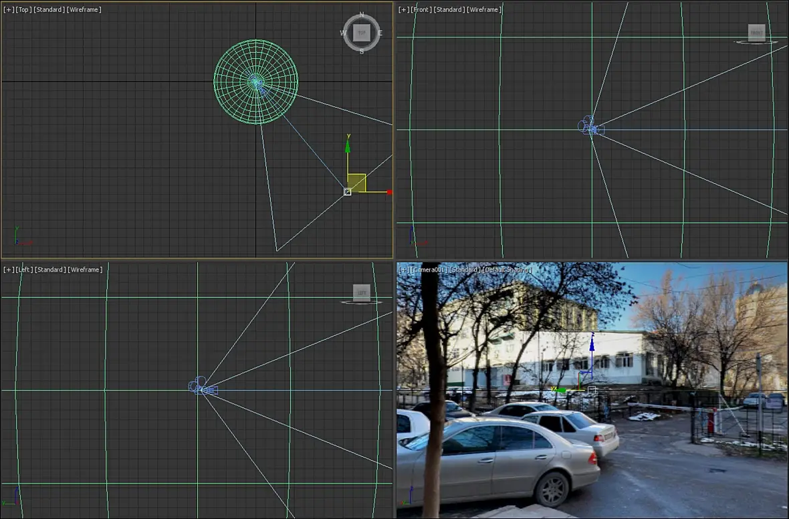Click the FRONT ViewCube in the Front viewport
The image size is (789, 519).
click(x=756, y=33)
